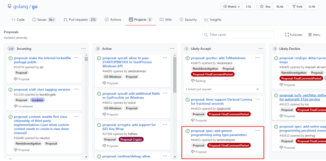Click the Incoming column scrollbar down arrow
The height and width of the screenshot is (161, 326).
pyautogui.click(x=86, y=157)
